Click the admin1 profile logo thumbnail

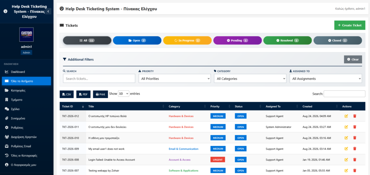[26, 34]
